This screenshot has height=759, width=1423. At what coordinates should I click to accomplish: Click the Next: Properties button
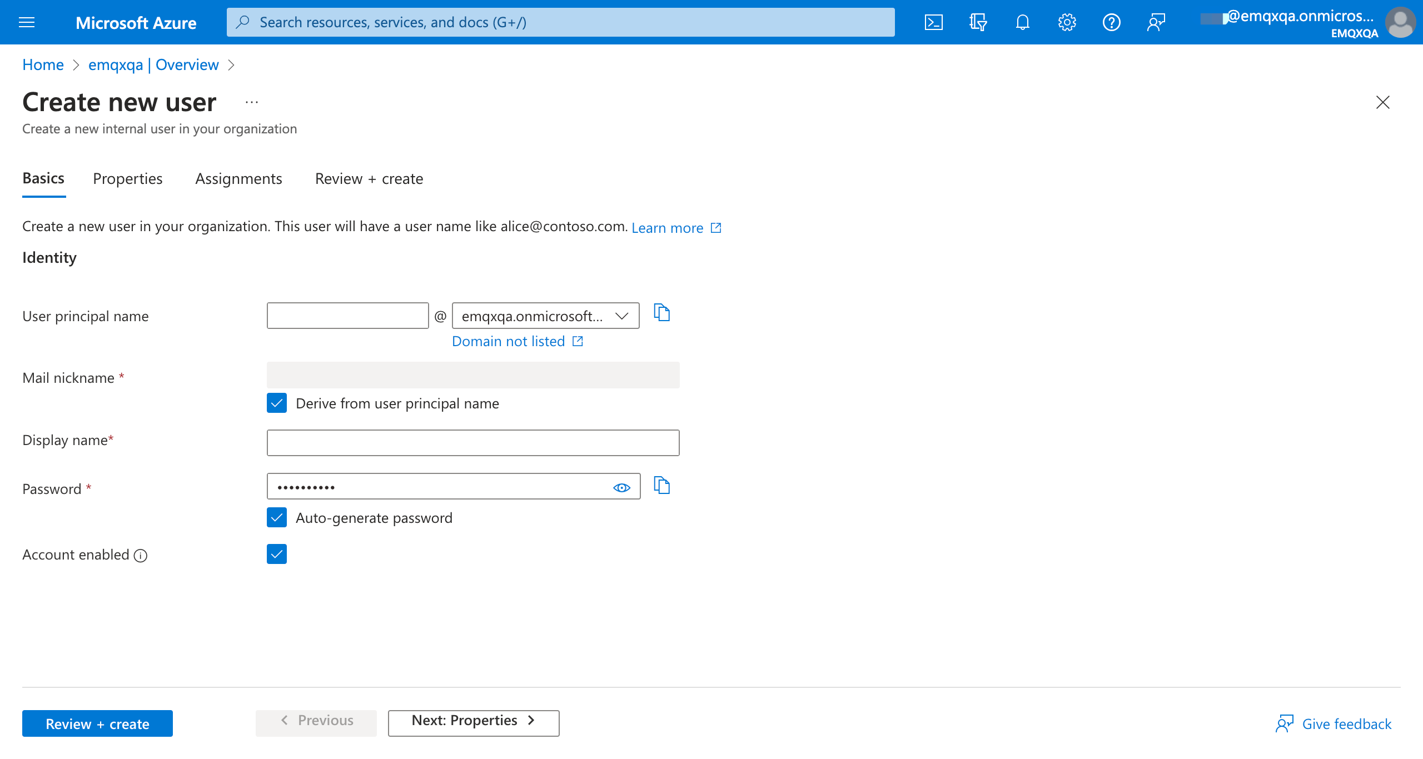472,721
